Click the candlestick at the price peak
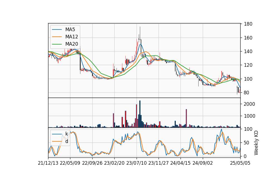The width and height of the screenshot is (267, 192). (x=140, y=34)
